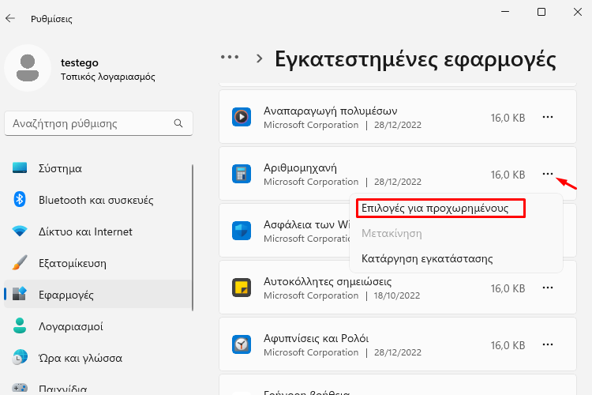Screen dimensions: 592x395
Task: Click the Εξατομίκευση paintbrush icon
Action: (20, 262)
